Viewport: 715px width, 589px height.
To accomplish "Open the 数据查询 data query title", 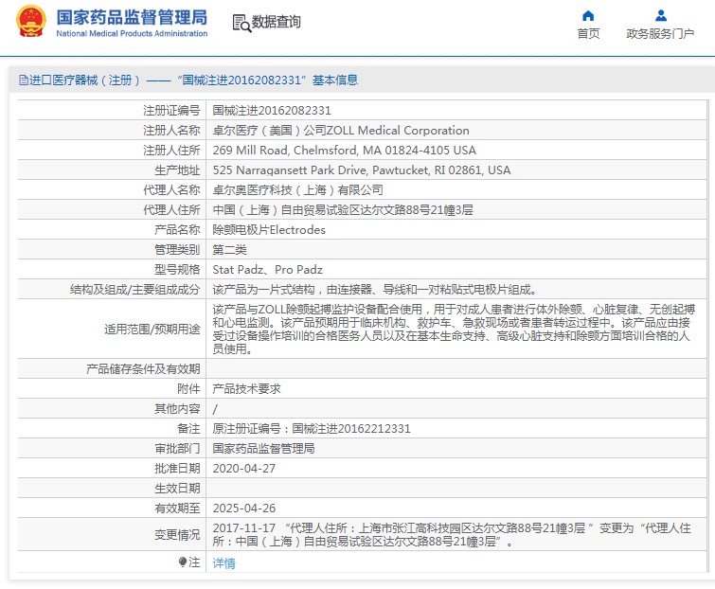I will 277,22.
